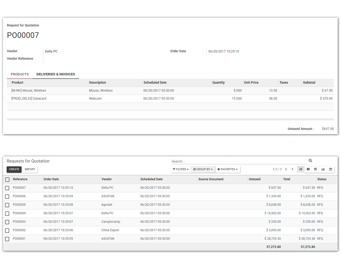Select the checkbox next to PO00001
341x269 pixels.
(7, 239)
